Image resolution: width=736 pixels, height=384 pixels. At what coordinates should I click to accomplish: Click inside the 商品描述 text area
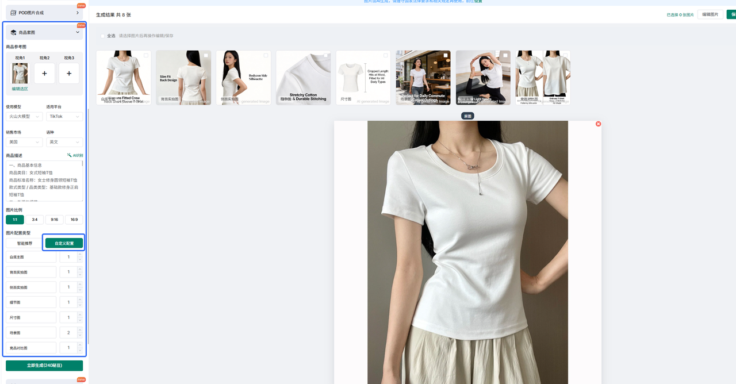point(44,181)
